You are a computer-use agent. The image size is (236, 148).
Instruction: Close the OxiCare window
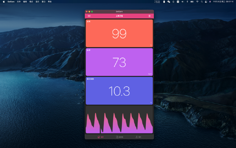point(87,11)
